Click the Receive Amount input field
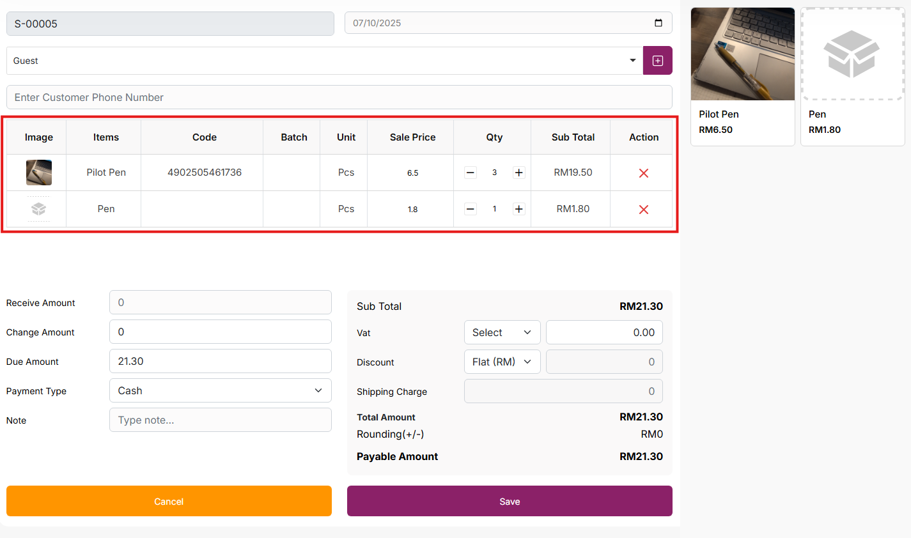Viewport: 911px width, 538px height. pyautogui.click(x=220, y=302)
